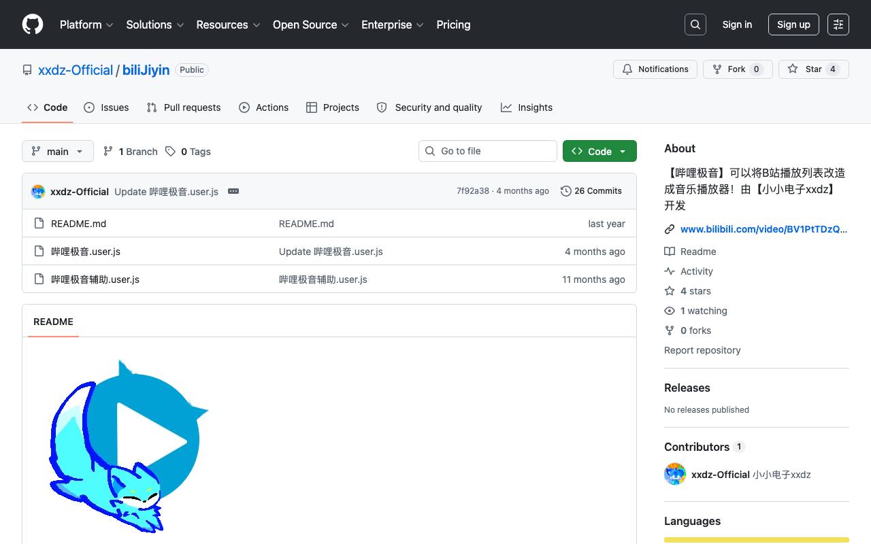The width and height of the screenshot is (871, 544).
Task: Click the Notifications button
Action: point(655,69)
